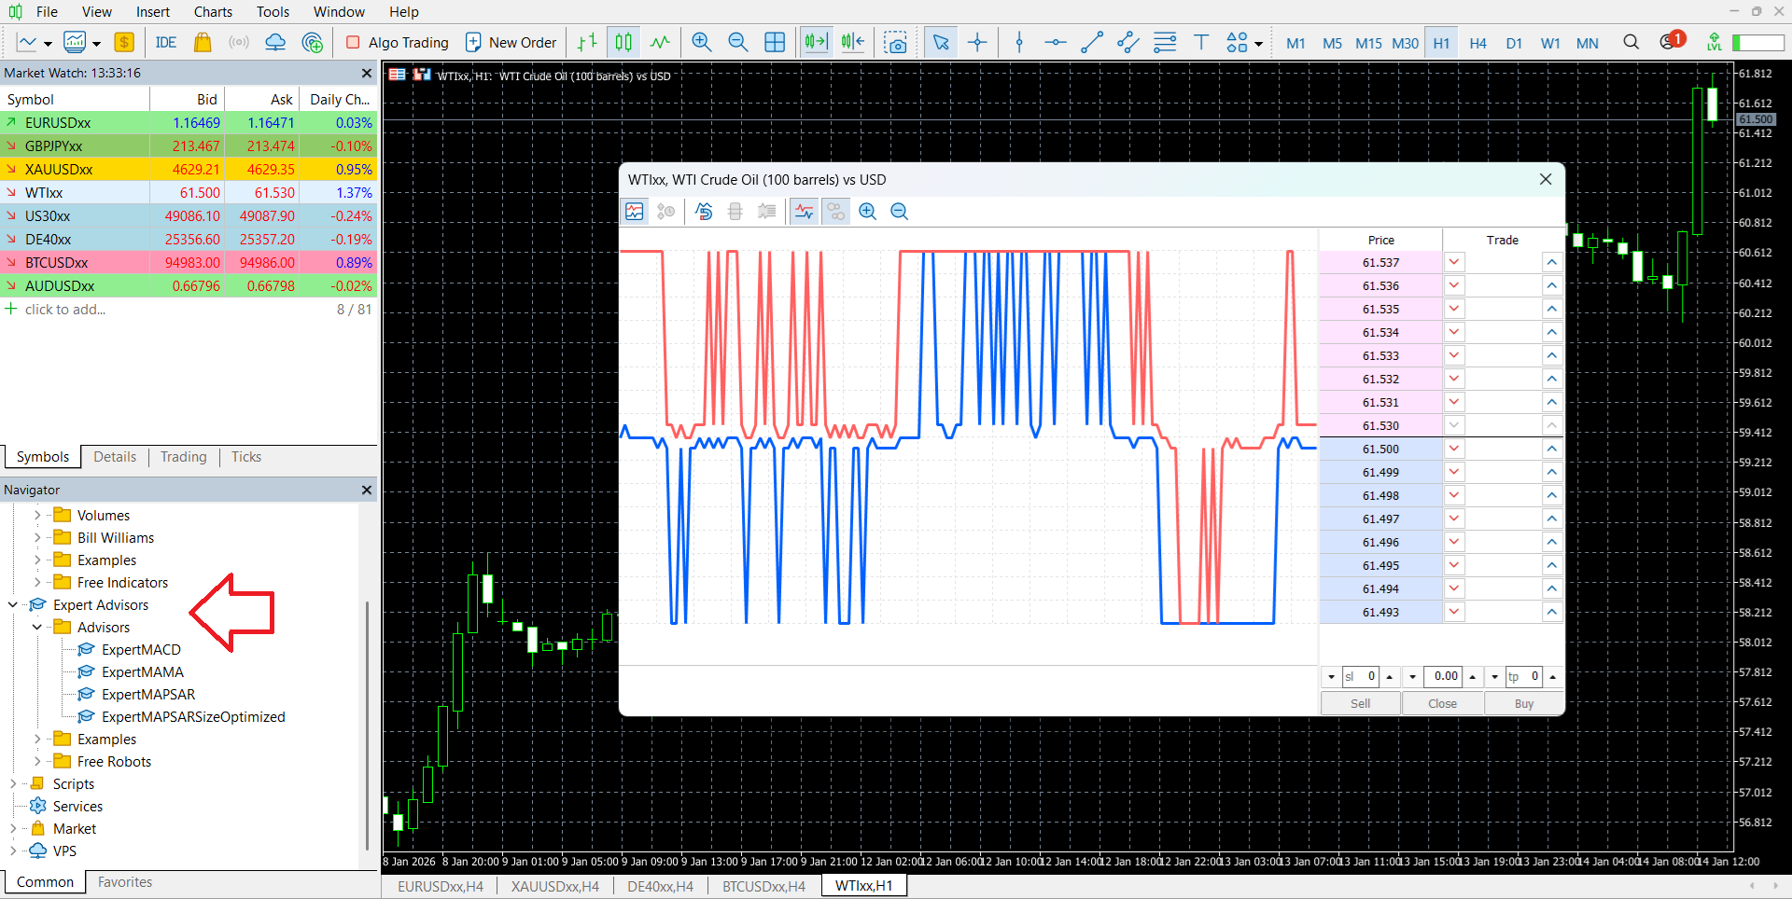The height and width of the screenshot is (899, 1792).
Task: Collapse the Advisors folder
Action: pyautogui.click(x=37, y=628)
